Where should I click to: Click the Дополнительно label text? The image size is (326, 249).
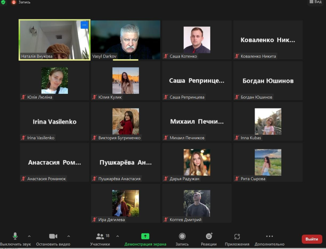pyautogui.click(x=269, y=244)
